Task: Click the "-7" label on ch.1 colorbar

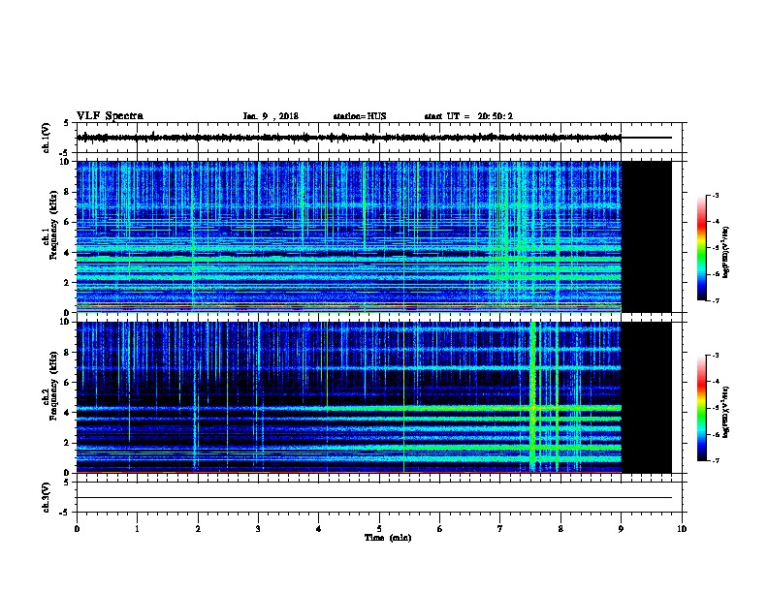Action: point(715,300)
